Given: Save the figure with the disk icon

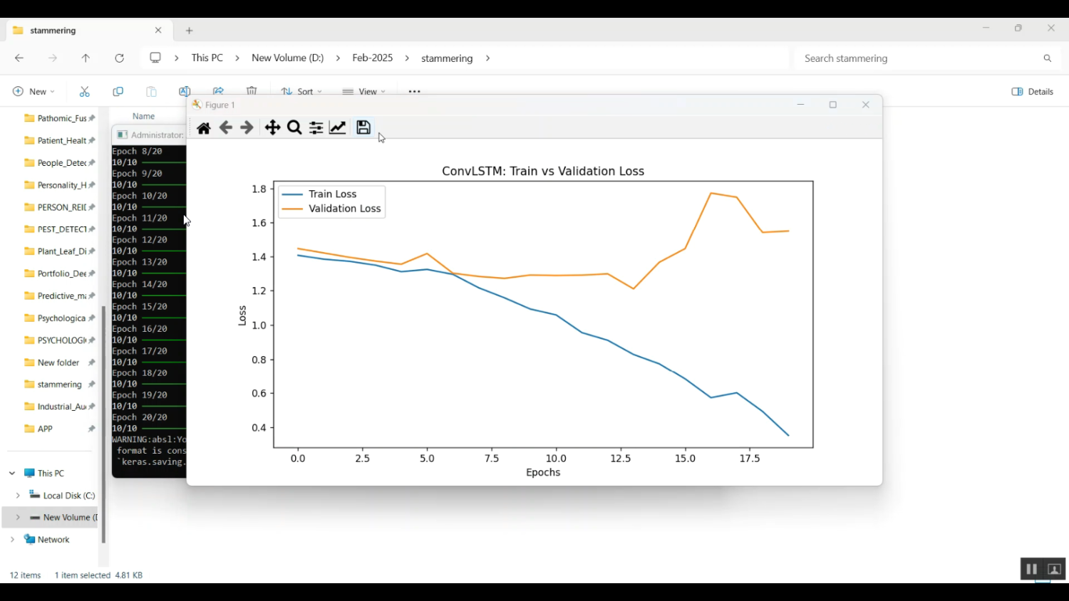Looking at the screenshot, I should (x=363, y=128).
